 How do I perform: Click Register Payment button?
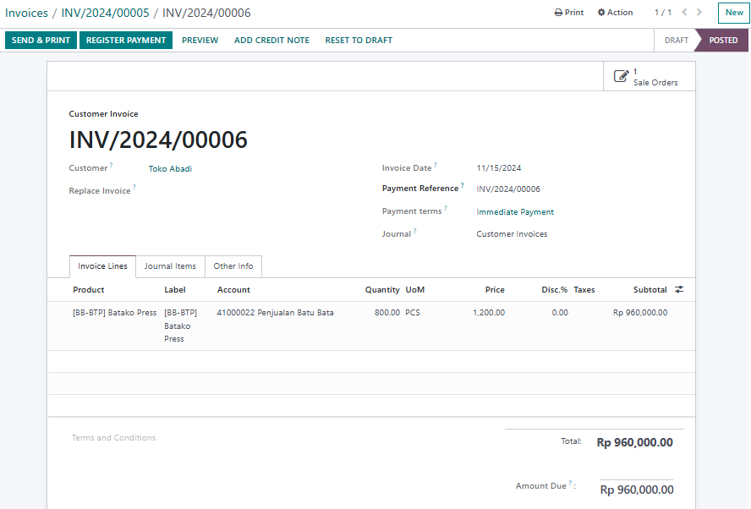coord(126,41)
